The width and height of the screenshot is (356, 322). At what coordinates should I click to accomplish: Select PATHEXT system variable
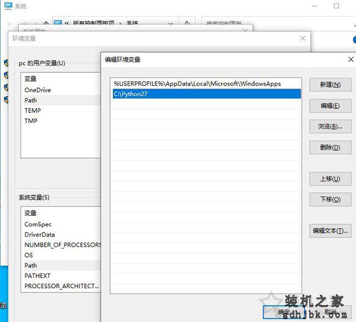coord(61,276)
